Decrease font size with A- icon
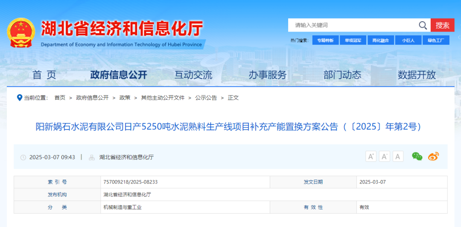Viewport: 461px width, 227px height. point(385,156)
